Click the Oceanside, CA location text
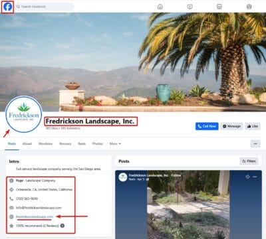The image size is (266, 239). (44, 189)
